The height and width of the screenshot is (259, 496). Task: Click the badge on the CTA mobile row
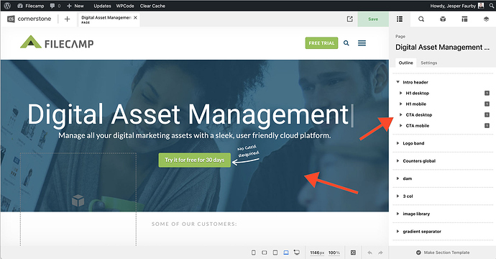pyautogui.click(x=487, y=126)
